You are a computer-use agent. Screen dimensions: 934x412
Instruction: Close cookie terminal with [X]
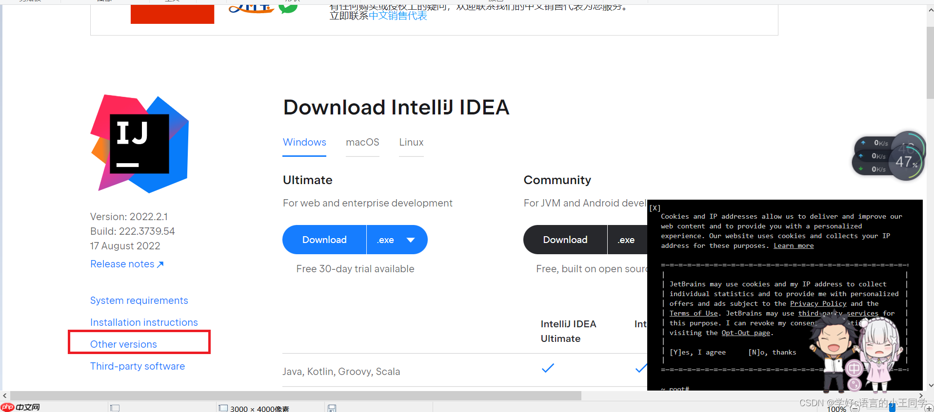(x=655, y=208)
